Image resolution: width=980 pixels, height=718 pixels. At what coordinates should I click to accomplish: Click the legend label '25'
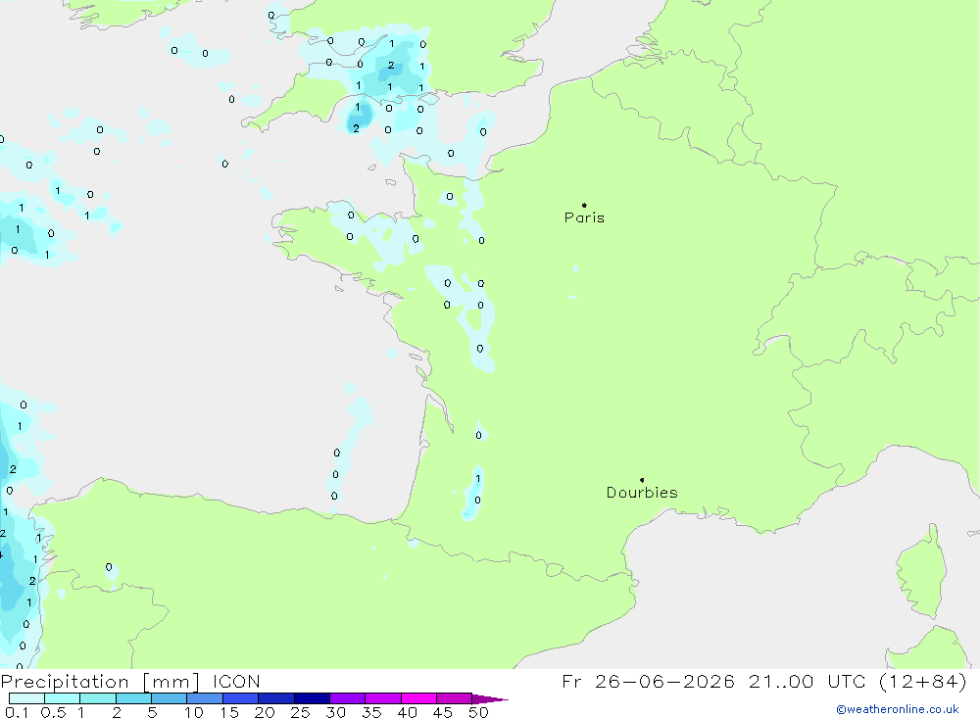[300, 712]
